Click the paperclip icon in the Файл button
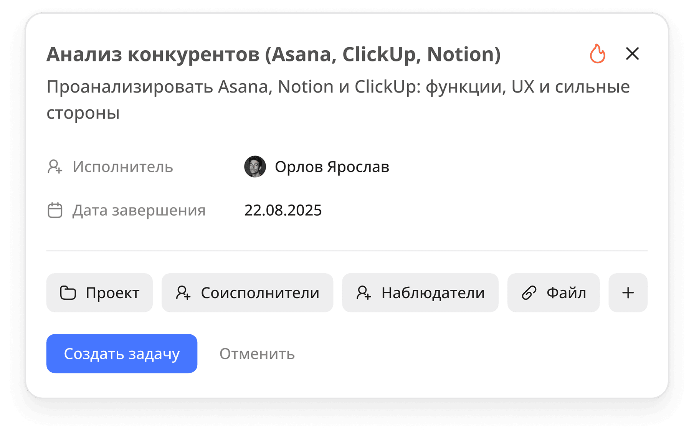 pyautogui.click(x=529, y=292)
